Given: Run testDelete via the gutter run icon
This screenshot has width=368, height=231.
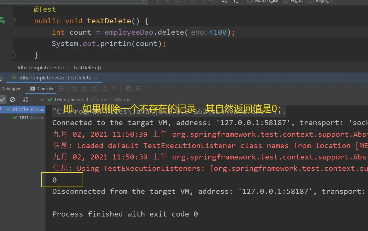Looking at the screenshot, I should [2, 20].
